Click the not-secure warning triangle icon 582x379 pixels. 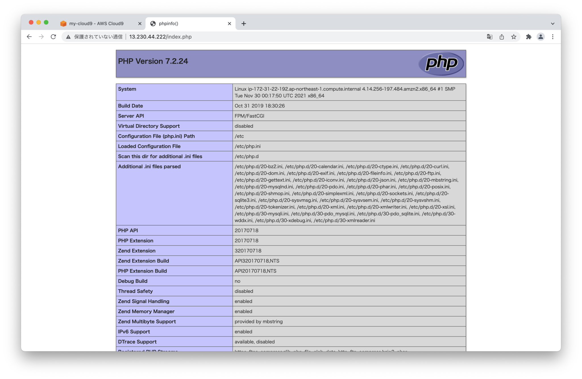(68, 37)
